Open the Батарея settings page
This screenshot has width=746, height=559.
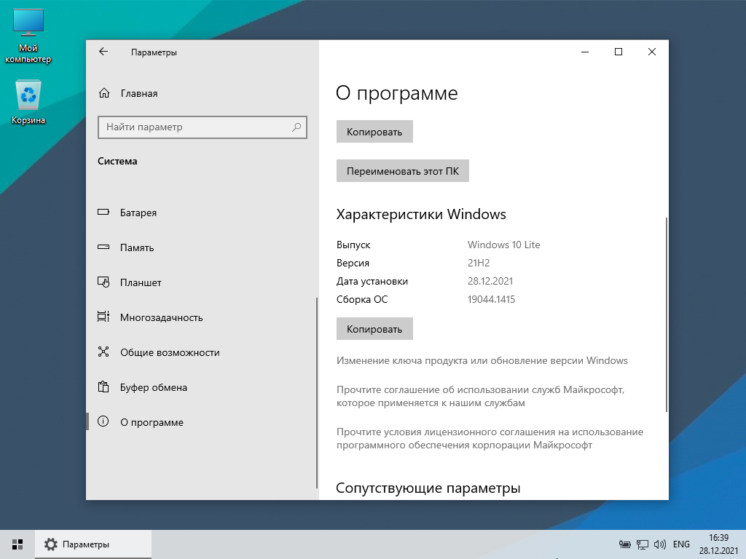(x=201, y=213)
